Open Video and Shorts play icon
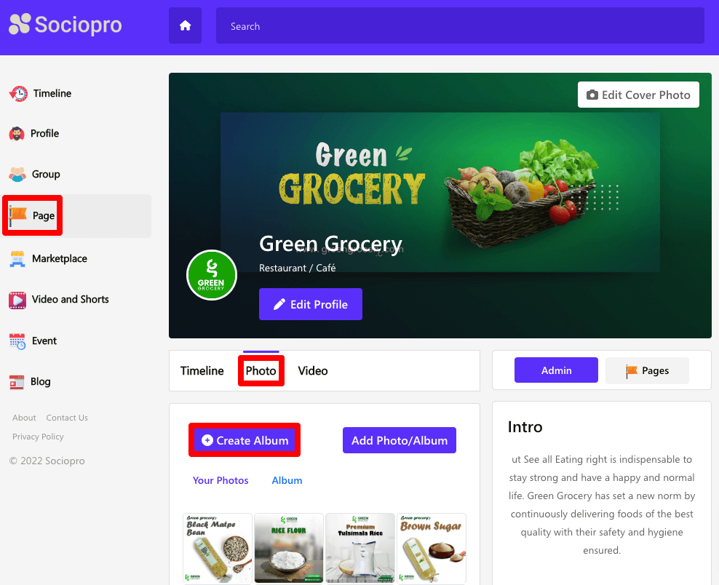The image size is (719, 585). pos(17,300)
